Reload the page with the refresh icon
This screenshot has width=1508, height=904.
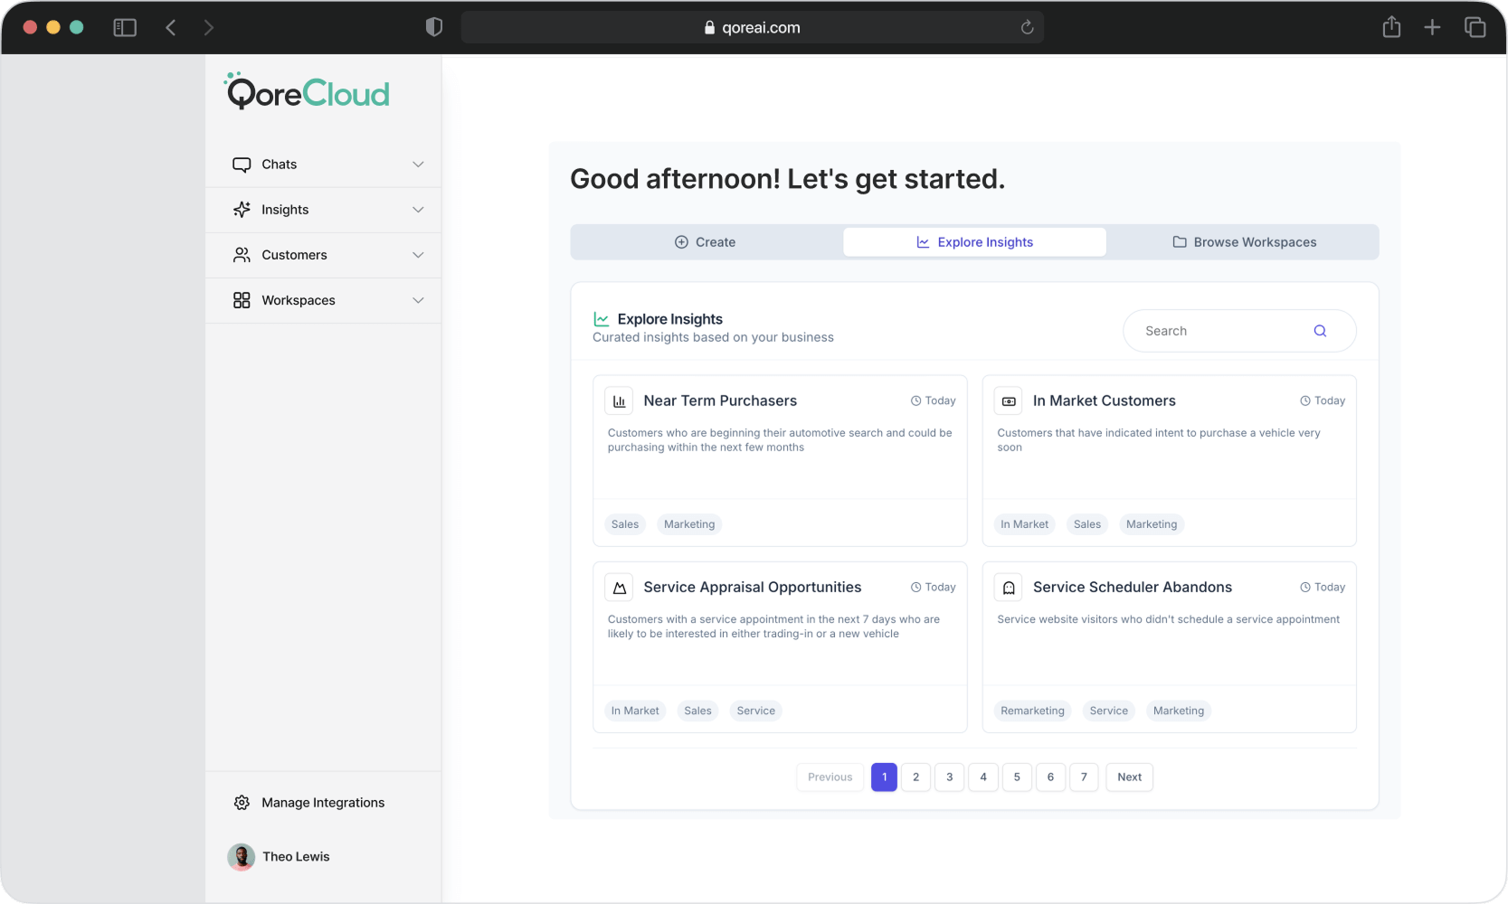click(x=1027, y=28)
